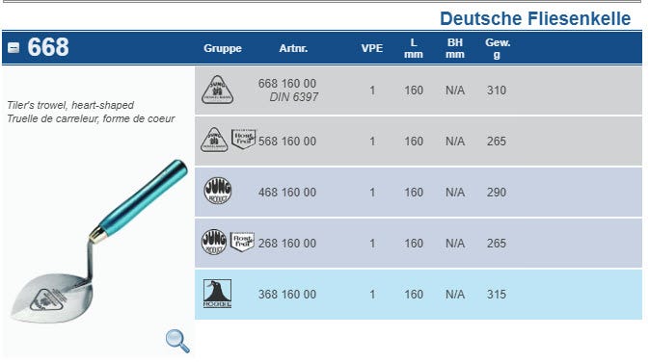This screenshot has width=649, height=362.
Task: Click the Deutsche Fliesenkelle heading
Action: pyautogui.click(x=535, y=18)
